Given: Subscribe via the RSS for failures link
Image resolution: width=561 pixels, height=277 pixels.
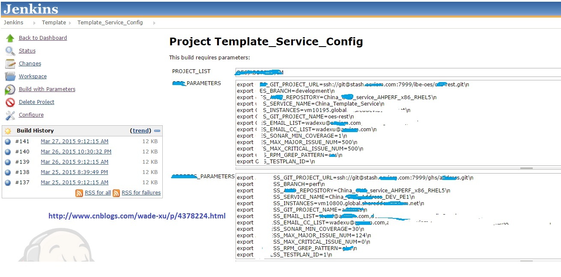Looking at the screenshot, I should pos(141,193).
